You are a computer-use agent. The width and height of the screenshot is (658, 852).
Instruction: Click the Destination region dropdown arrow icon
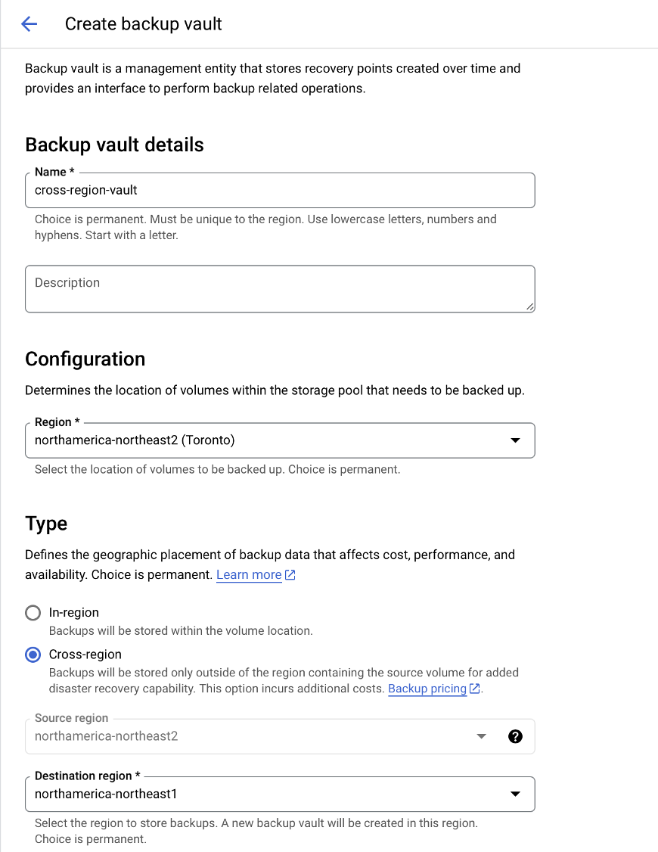click(515, 794)
